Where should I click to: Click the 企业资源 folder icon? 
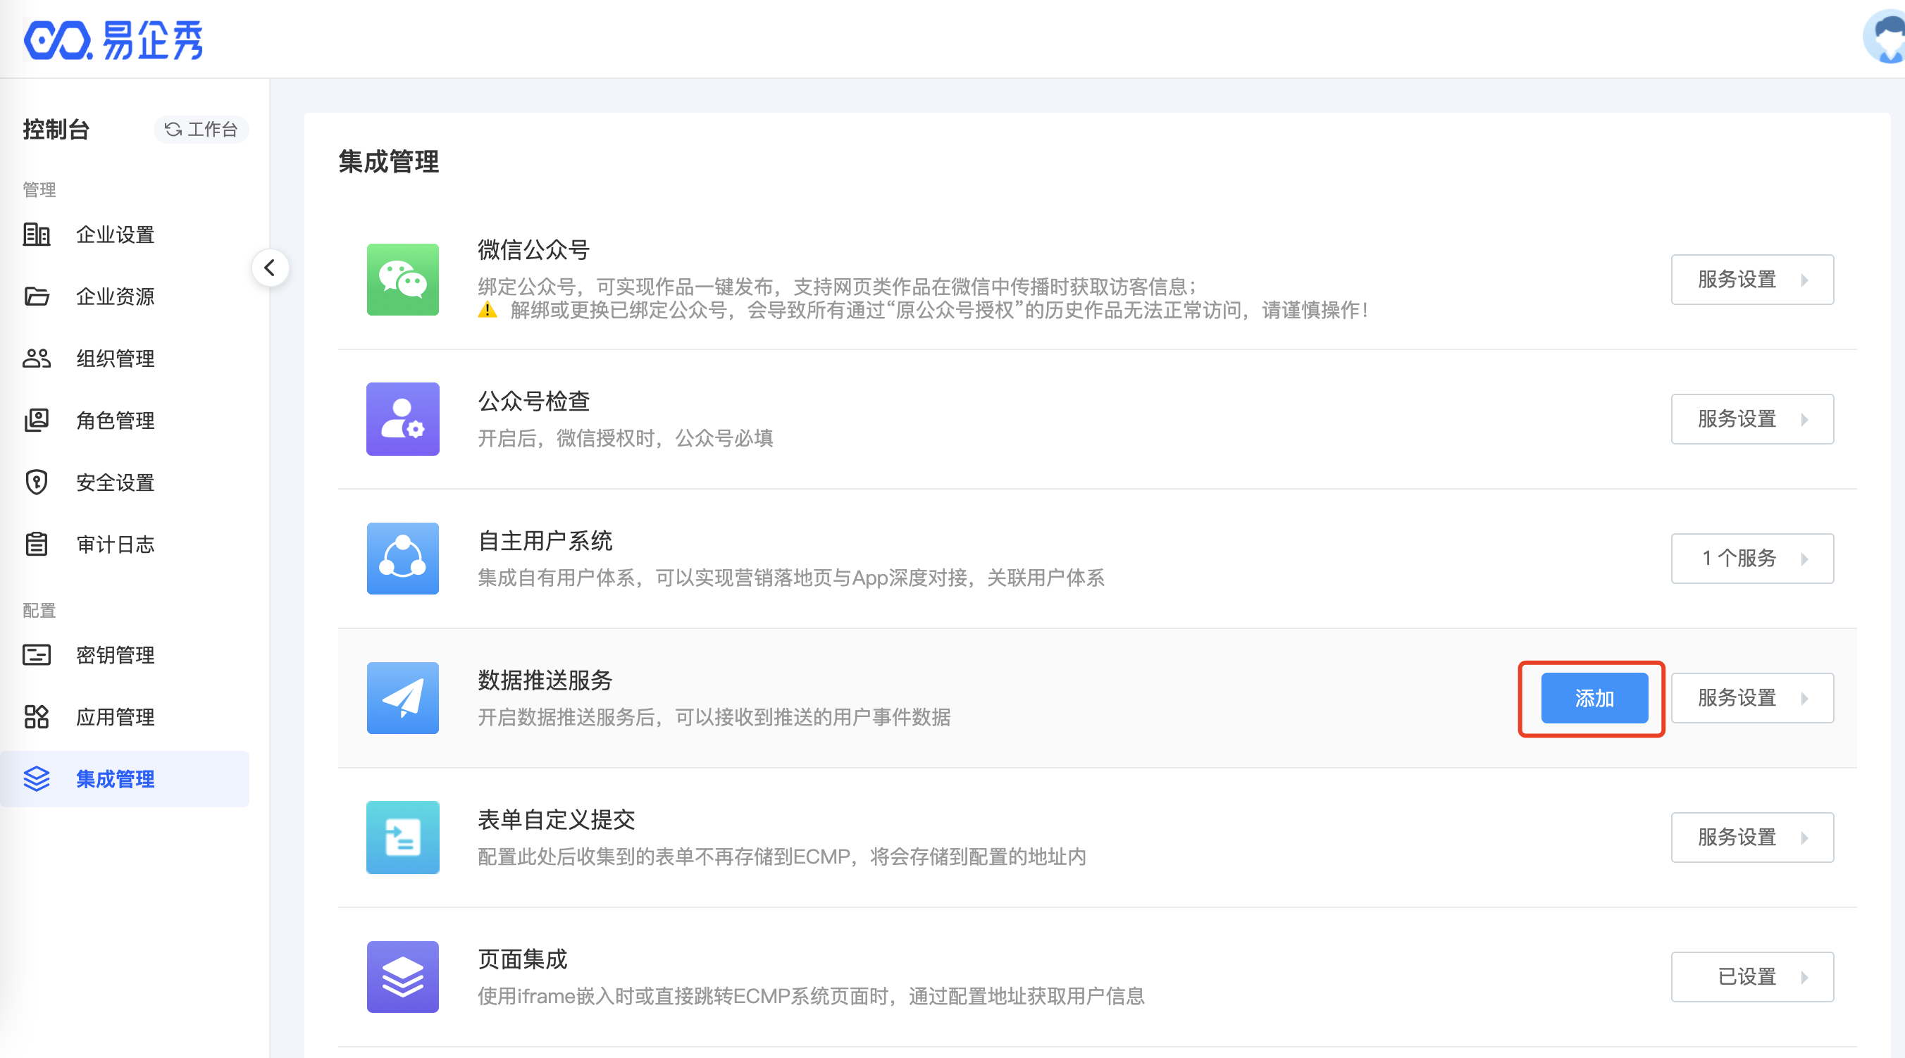36,297
